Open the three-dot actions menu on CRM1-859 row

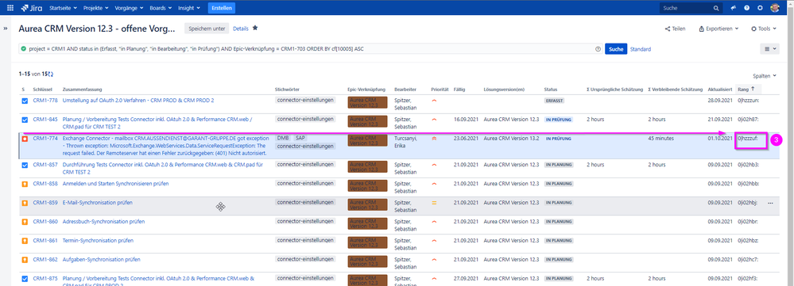tap(771, 203)
